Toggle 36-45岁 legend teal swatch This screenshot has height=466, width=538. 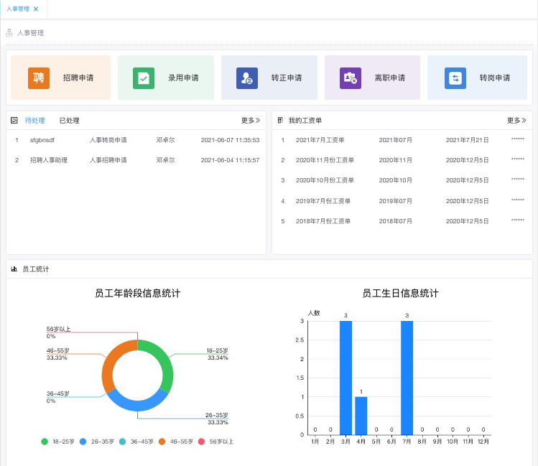pyautogui.click(x=122, y=442)
